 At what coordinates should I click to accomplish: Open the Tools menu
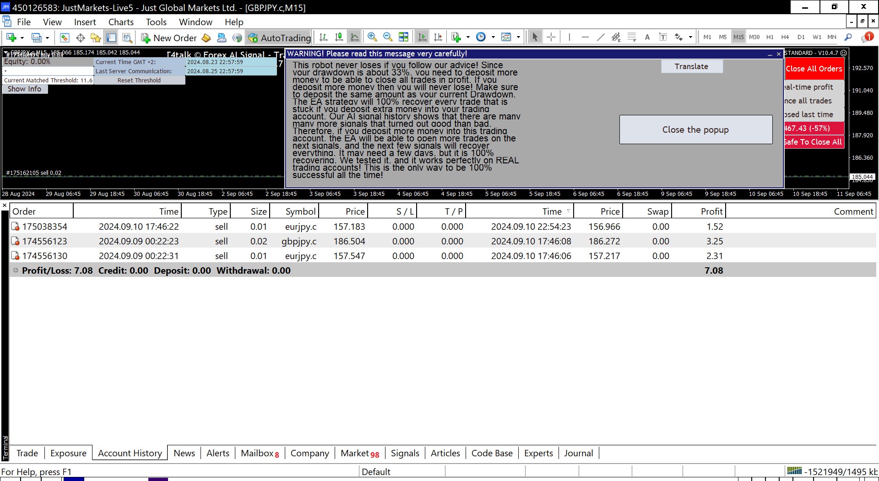pyautogui.click(x=156, y=22)
